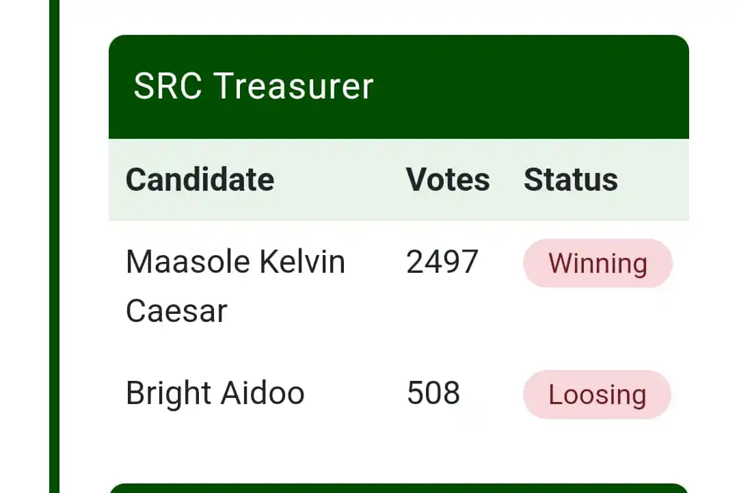Screen dimensions: 737x493
Task: Click the SRC Treasurer card header
Action: click(399, 87)
